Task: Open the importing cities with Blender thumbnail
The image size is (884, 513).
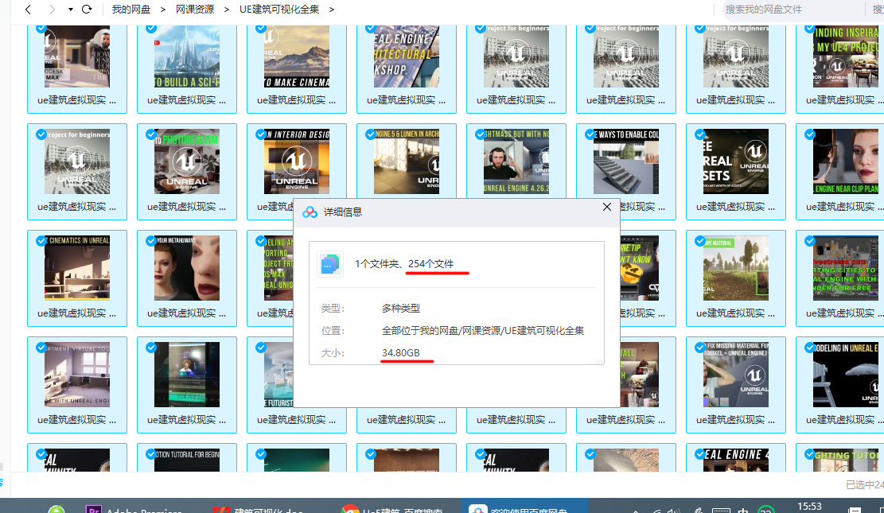Action: pyautogui.click(x=845, y=268)
